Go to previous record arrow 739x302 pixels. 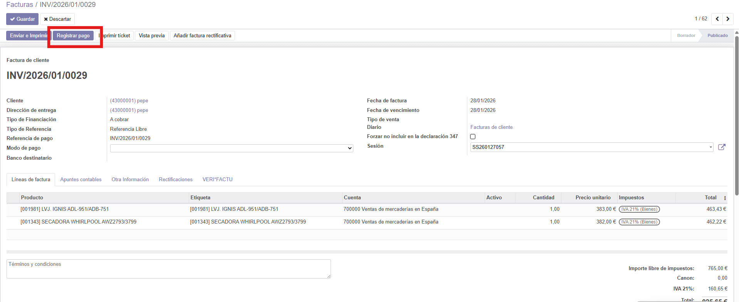click(x=717, y=19)
